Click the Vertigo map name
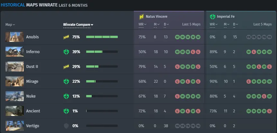The width and height of the screenshot is (277, 133). pyautogui.click(x=33, y=126)
